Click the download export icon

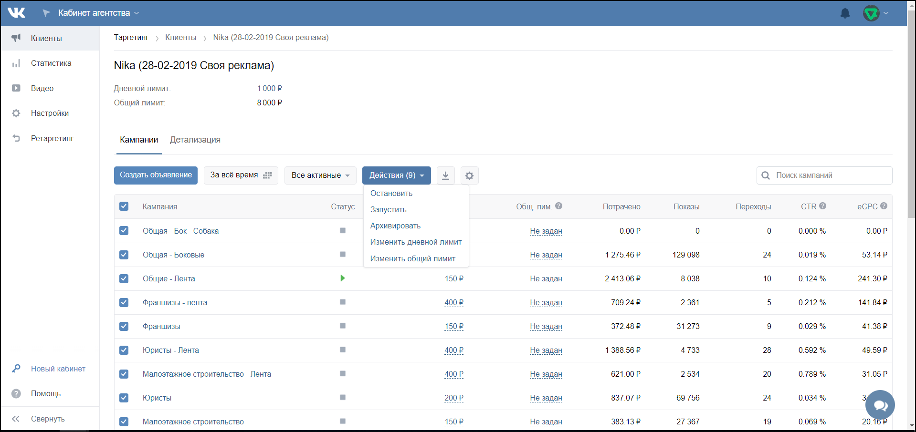445,175
